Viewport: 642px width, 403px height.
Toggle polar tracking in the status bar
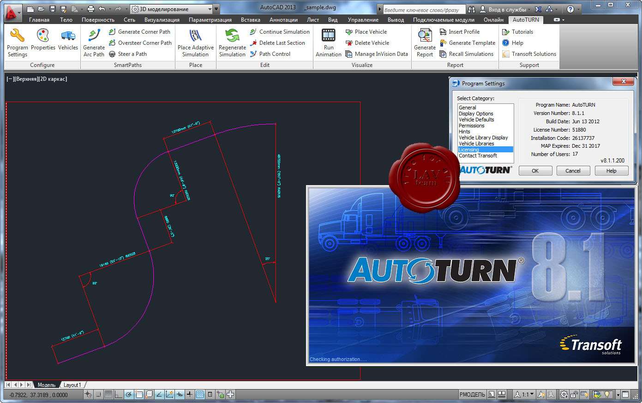128,394
